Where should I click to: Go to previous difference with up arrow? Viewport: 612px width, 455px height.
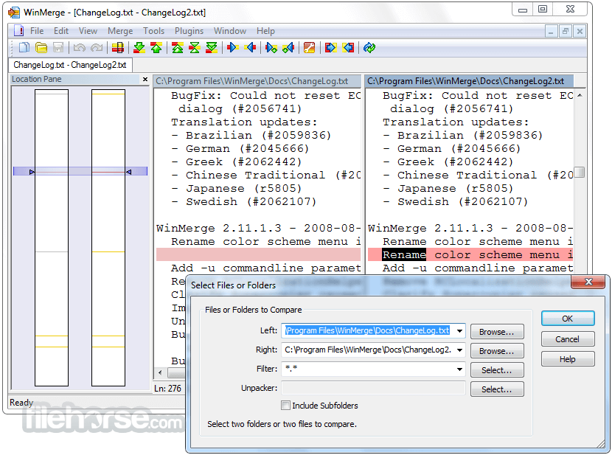pos(156,48)
